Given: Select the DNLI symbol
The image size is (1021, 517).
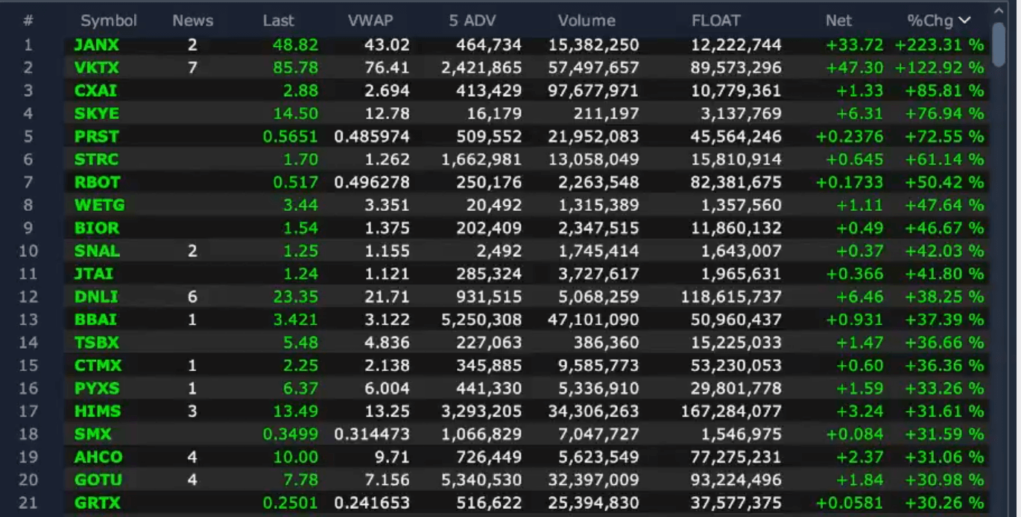Looking at the screenshot, I should tap(96, 296).
